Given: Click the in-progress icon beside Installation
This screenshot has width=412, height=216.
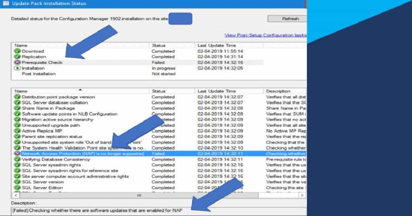Looking at the screenshot, I should click(17, 68).
